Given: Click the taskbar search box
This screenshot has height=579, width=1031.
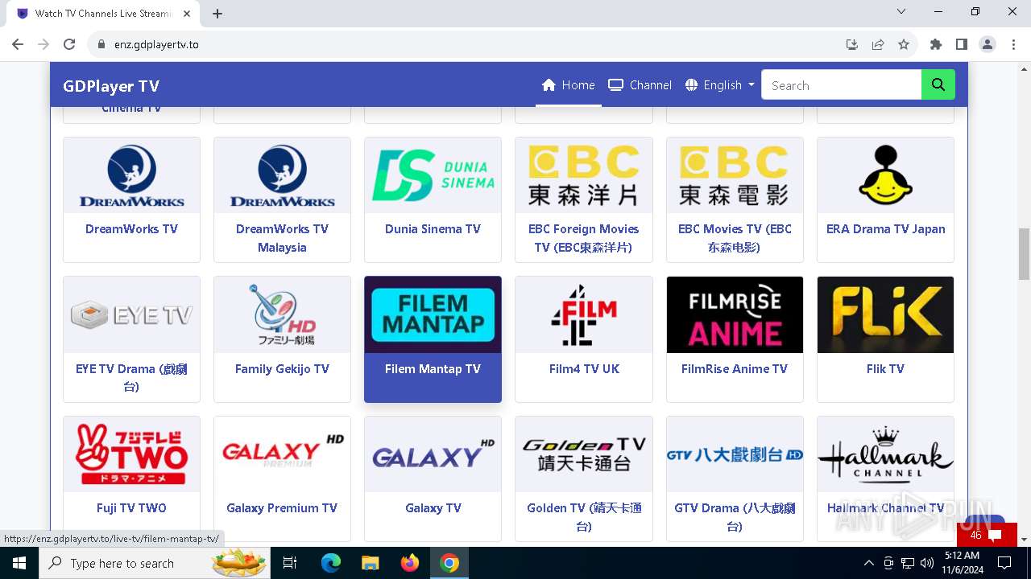Looking at the screenshot, I should pyautogui.click(x=156, y=563).
